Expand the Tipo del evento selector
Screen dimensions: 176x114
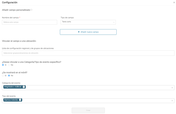tap(97, 101)
